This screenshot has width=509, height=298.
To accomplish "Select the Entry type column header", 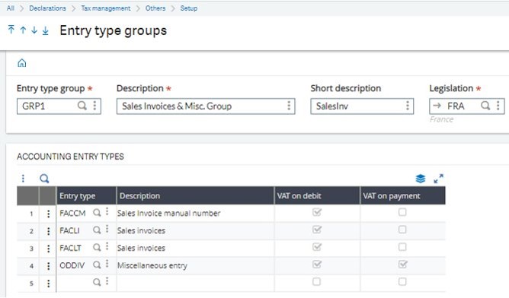I will point(86,195).
